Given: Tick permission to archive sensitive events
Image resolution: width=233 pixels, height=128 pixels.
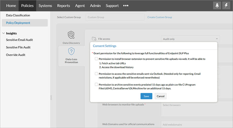Looking at the screenshot, I should point(96,85).
